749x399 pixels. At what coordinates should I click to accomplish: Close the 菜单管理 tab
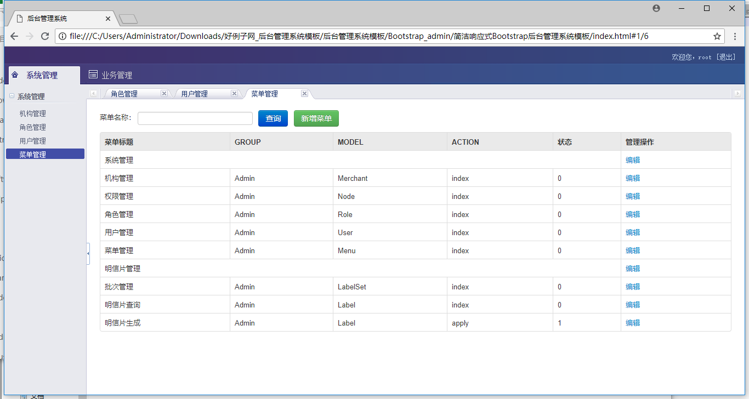pos(304,94)
